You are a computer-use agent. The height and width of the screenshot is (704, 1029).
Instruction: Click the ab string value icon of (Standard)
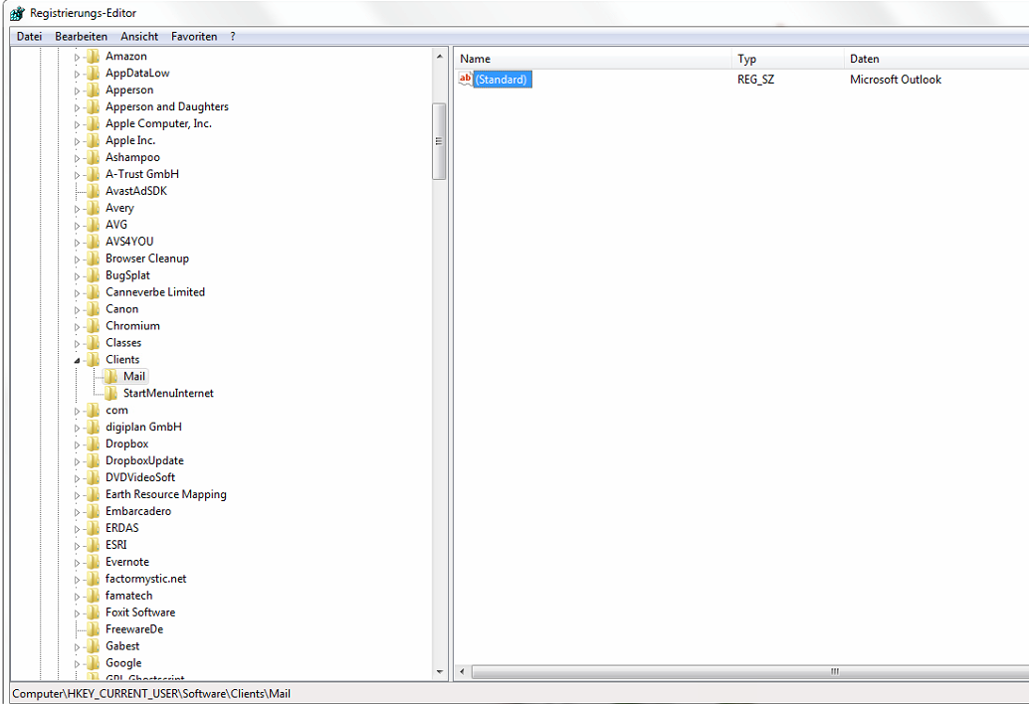point(466,80)
